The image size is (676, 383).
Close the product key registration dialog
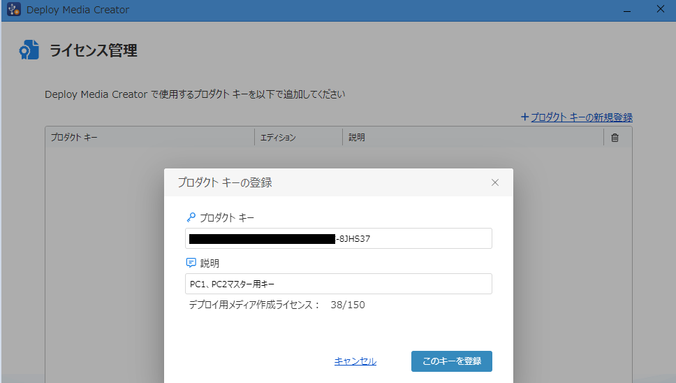click(495, 182)
